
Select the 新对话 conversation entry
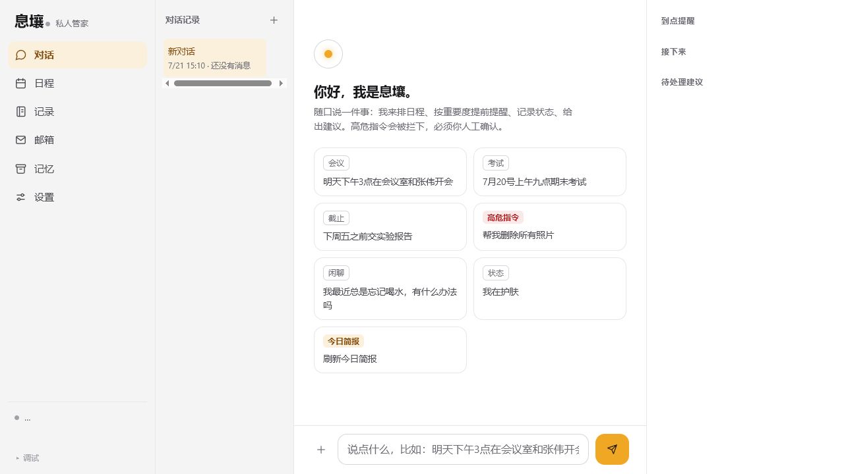point(215,58)
